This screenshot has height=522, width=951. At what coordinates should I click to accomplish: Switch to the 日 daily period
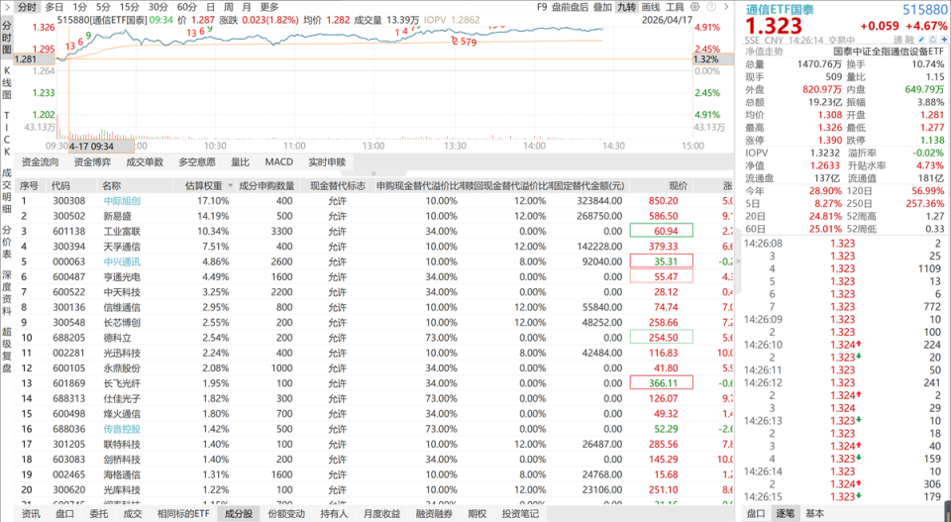(x=209, y=7)
